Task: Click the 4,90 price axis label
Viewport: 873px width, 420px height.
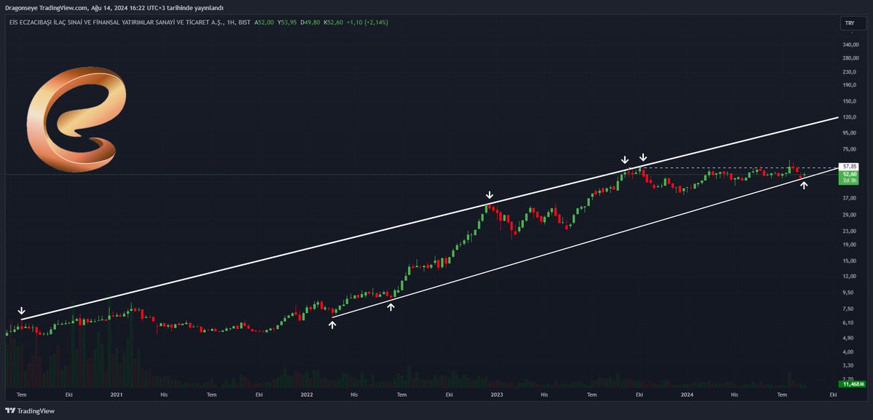Action: point(848,338)
